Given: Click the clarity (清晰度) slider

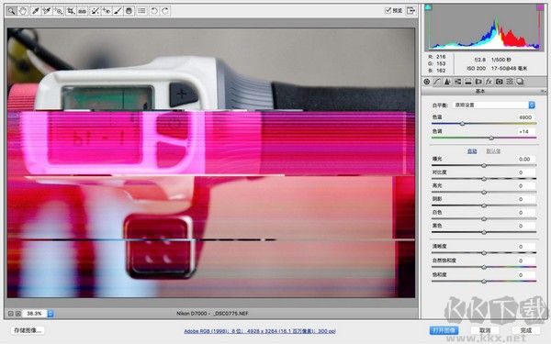Looking at the screenshot, I should 484,253.
